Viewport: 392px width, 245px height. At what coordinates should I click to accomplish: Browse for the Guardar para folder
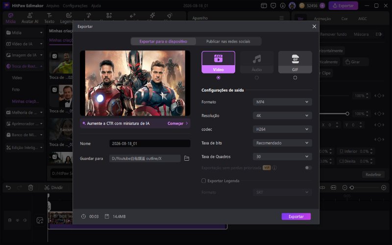click(x=187, y=158)
